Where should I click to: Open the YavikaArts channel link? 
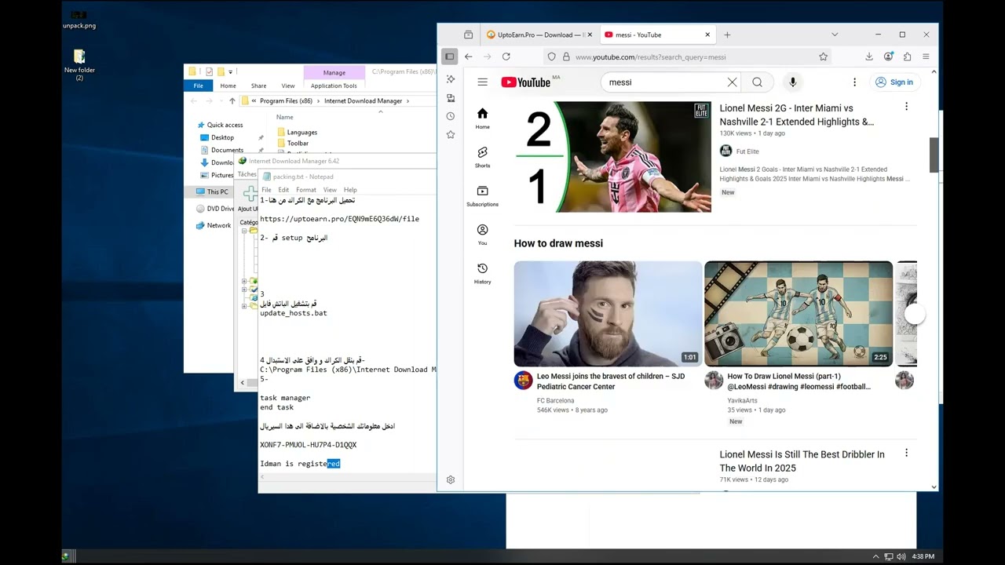(742, 401)
